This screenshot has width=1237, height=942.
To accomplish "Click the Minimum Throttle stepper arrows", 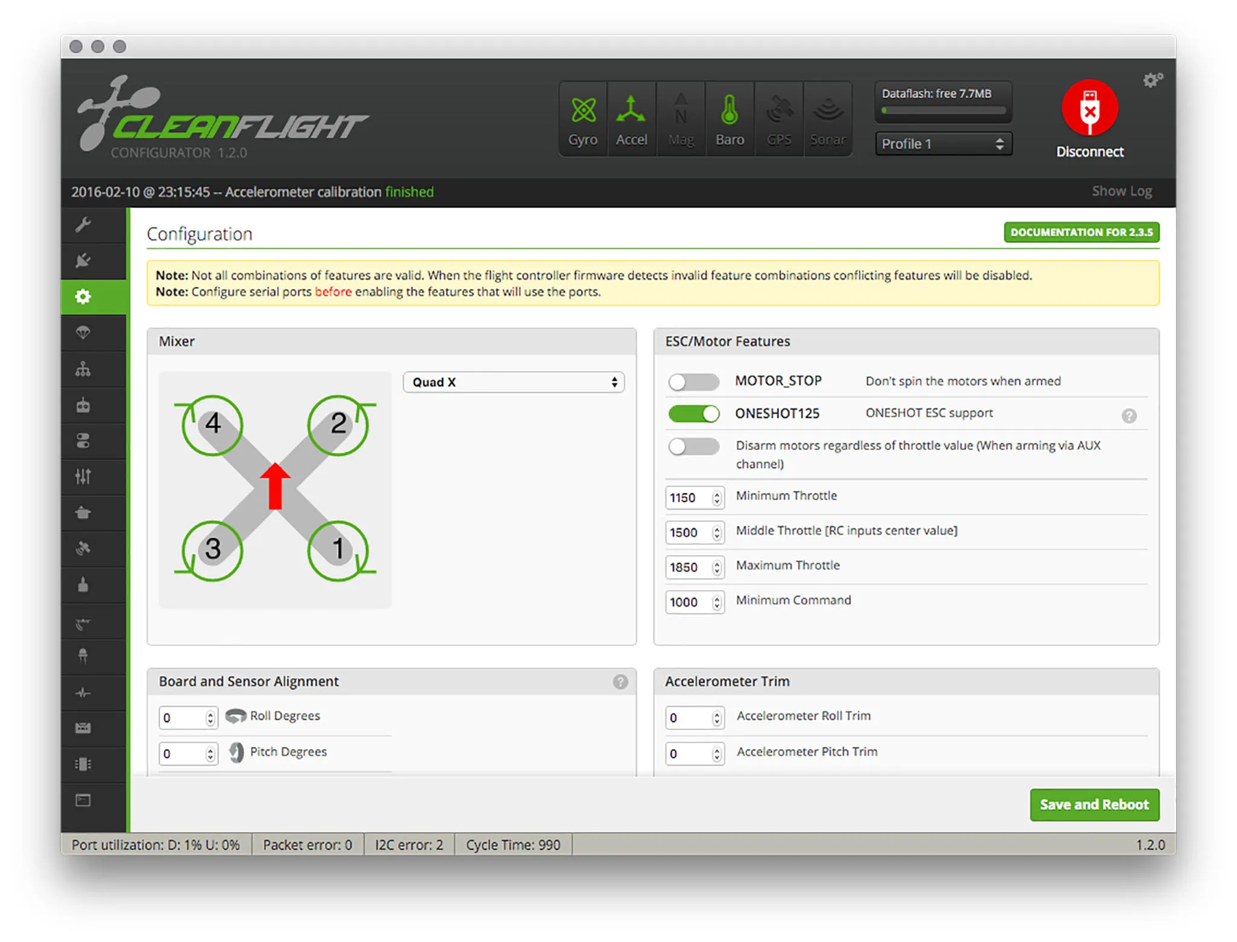I will click(717, 498).
